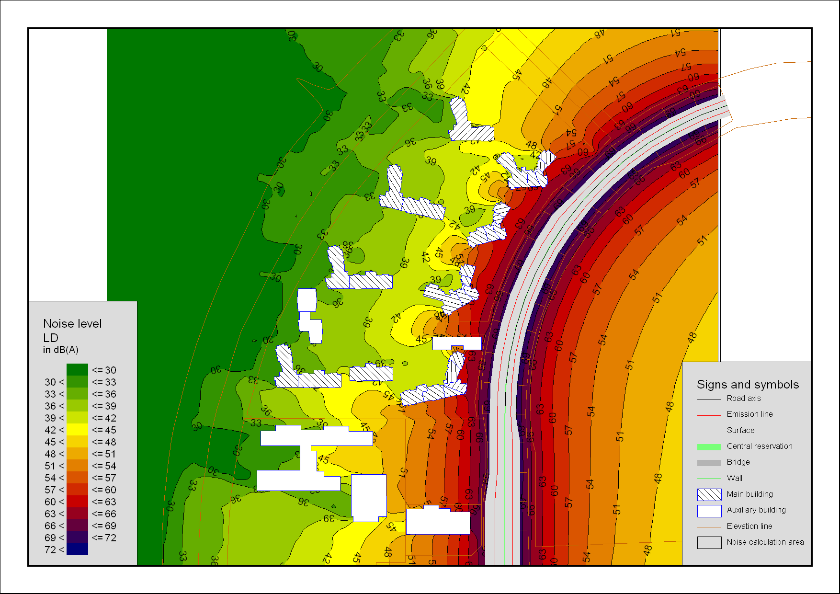
Task: Select the <= 36 noise level swatch
Action: coord(77,394)
